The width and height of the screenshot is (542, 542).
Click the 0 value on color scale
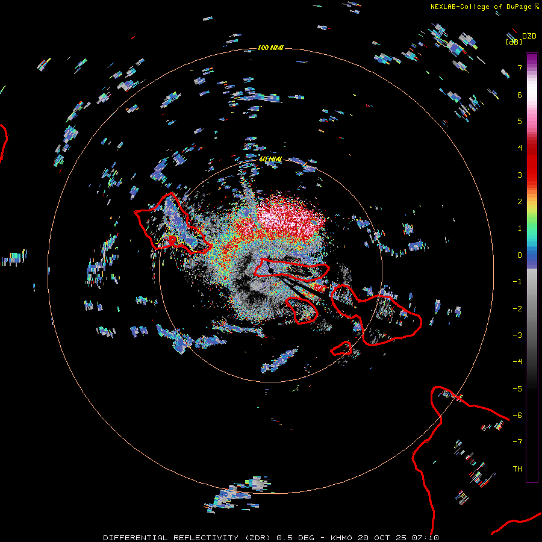point(520,255)
